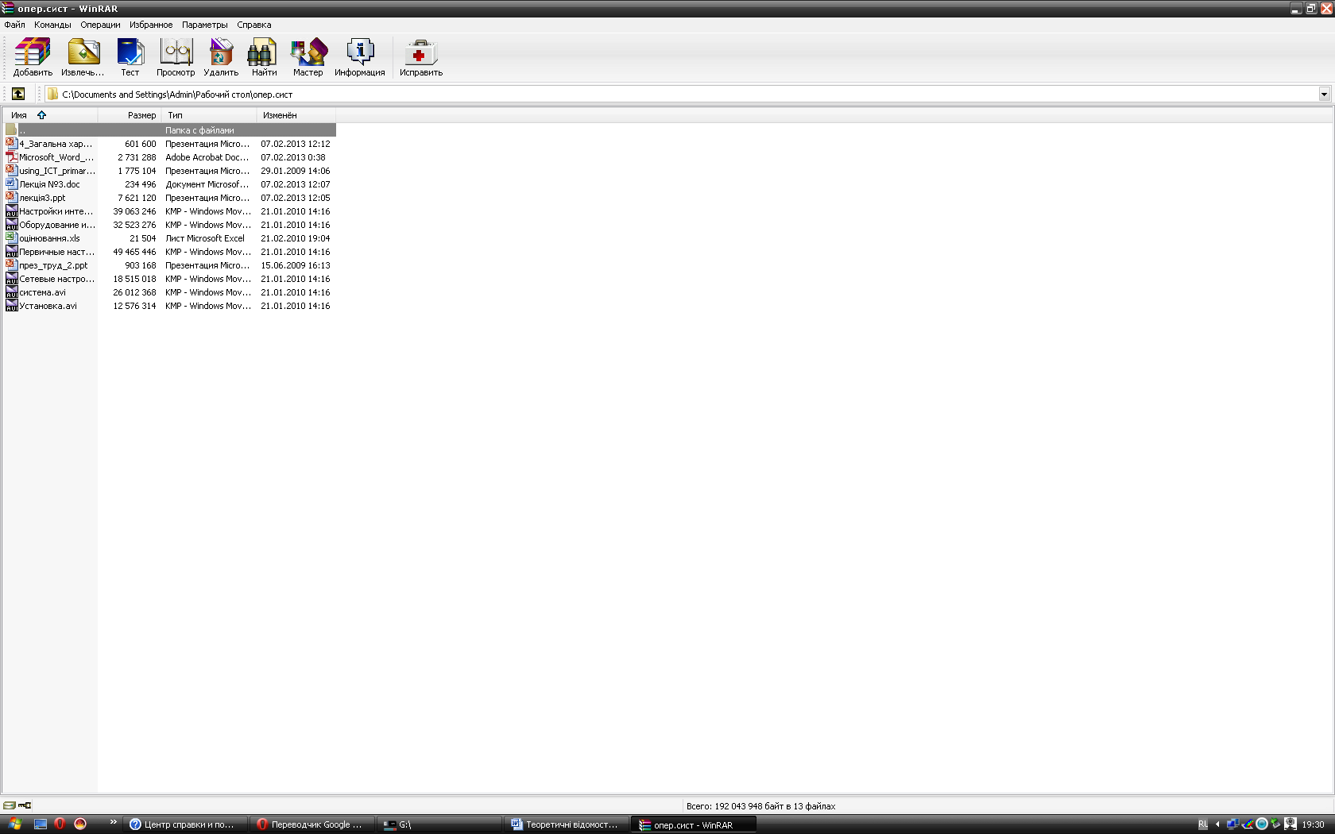Screen dimensions: 1335x834
Task: Click the Извлечь (Extract) toolbar icon
Action: point(83,57)
